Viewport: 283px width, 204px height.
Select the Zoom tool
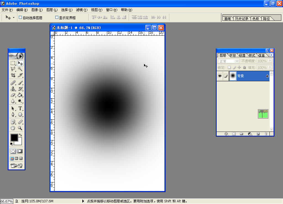20,128
